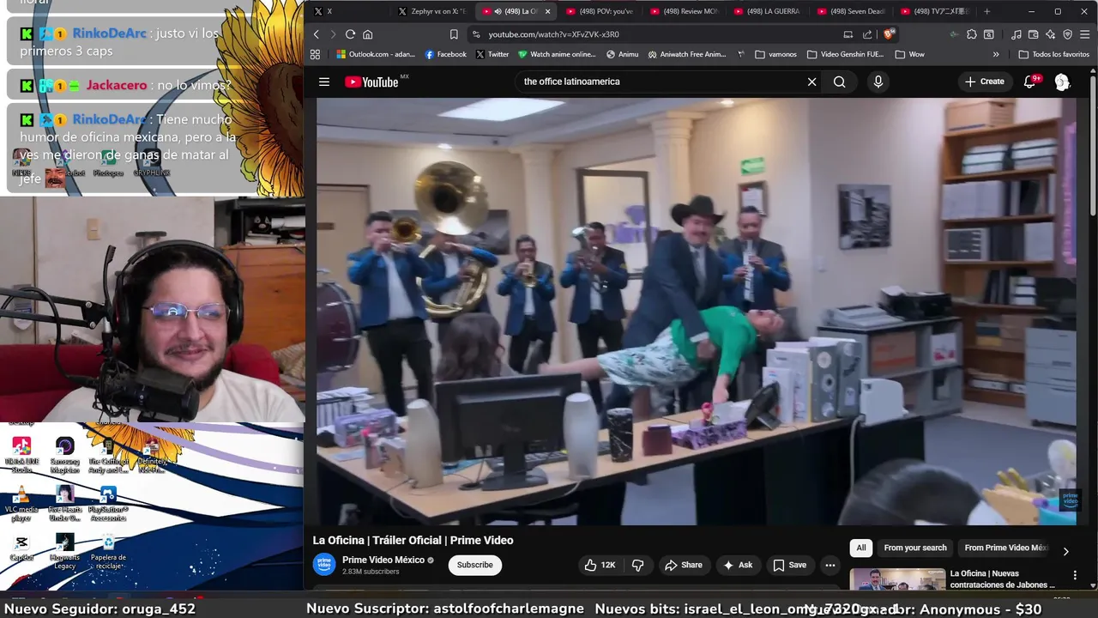Open the Todos los favoritos folder

(1053, 54)
